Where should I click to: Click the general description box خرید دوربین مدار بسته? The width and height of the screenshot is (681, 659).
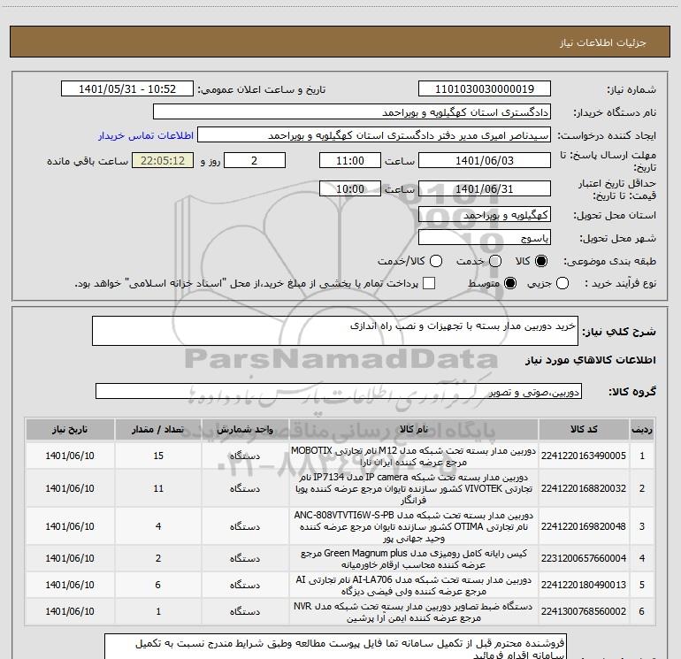[335, 331]
